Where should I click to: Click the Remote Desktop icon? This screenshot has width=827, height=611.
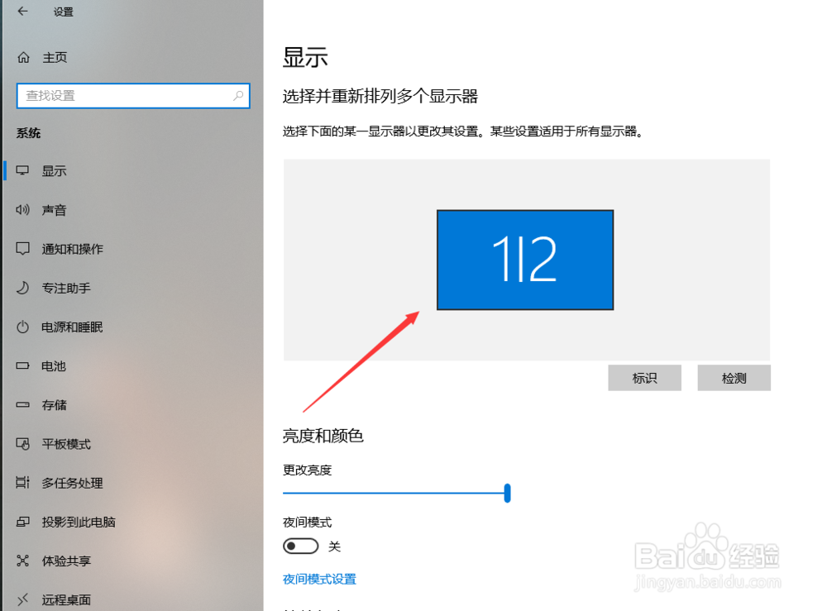[22, 599]
